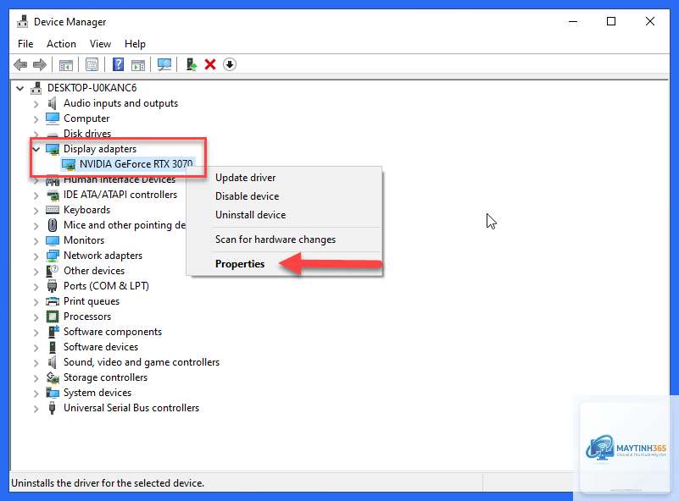The width and height of the screenshot is (679, 501).
Task: Expand Sound, video and game controllers chevron
Action: point(36,363)
